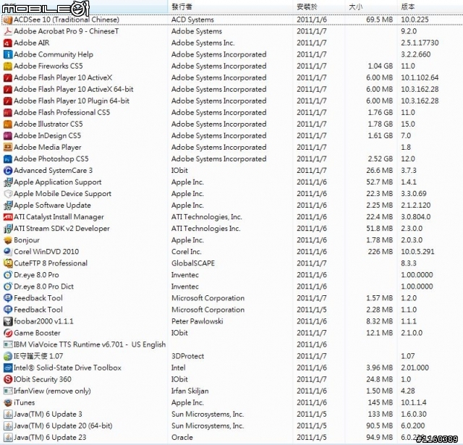Click the Adobe Media Player icon

point(8,148)
